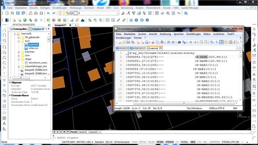This screenshot has width=258, height=145.
Task: Select whas.csv in the data sources tree
Action: click(33, 48)
